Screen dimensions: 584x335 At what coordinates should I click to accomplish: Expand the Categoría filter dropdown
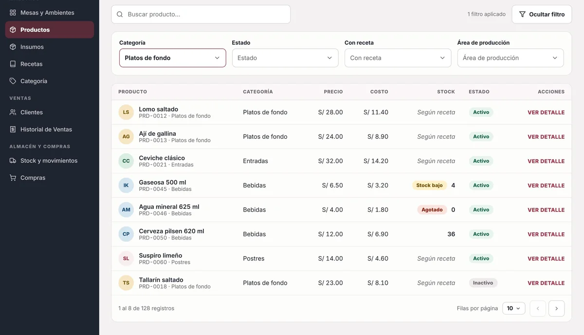click(173, 58)
